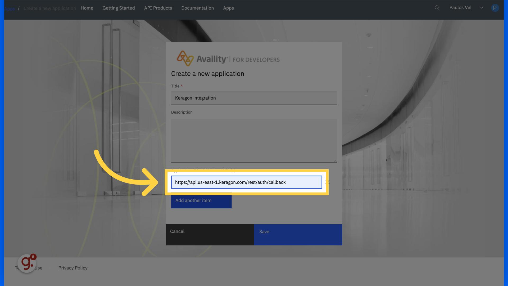The width and height of the screenshot is (508, 286).
Task: Click the Save button
Action: point(298,235)
